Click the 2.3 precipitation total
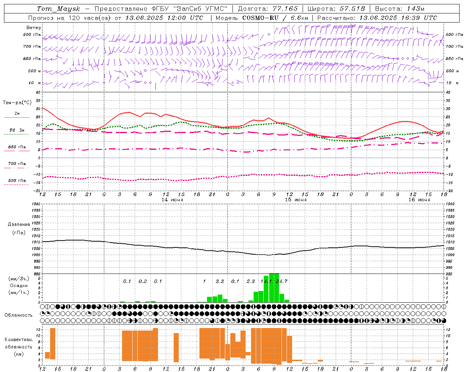Image resolution: width=465 pixels, height=372 pixels. (251, 281)
